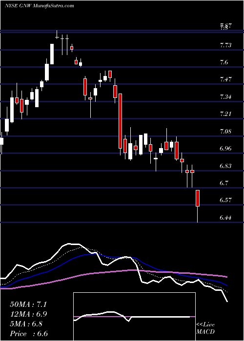Click the 50MA : 7.1 reading
The width and height of the screenshot is (244, 341).
click(x=28, y=304)
